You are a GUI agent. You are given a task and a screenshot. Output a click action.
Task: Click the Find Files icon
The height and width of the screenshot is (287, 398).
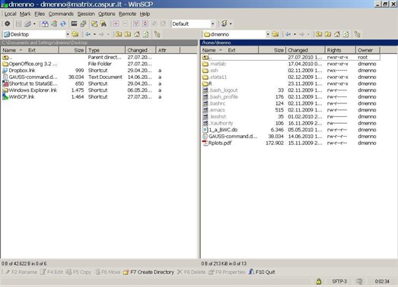click(103, 24)
